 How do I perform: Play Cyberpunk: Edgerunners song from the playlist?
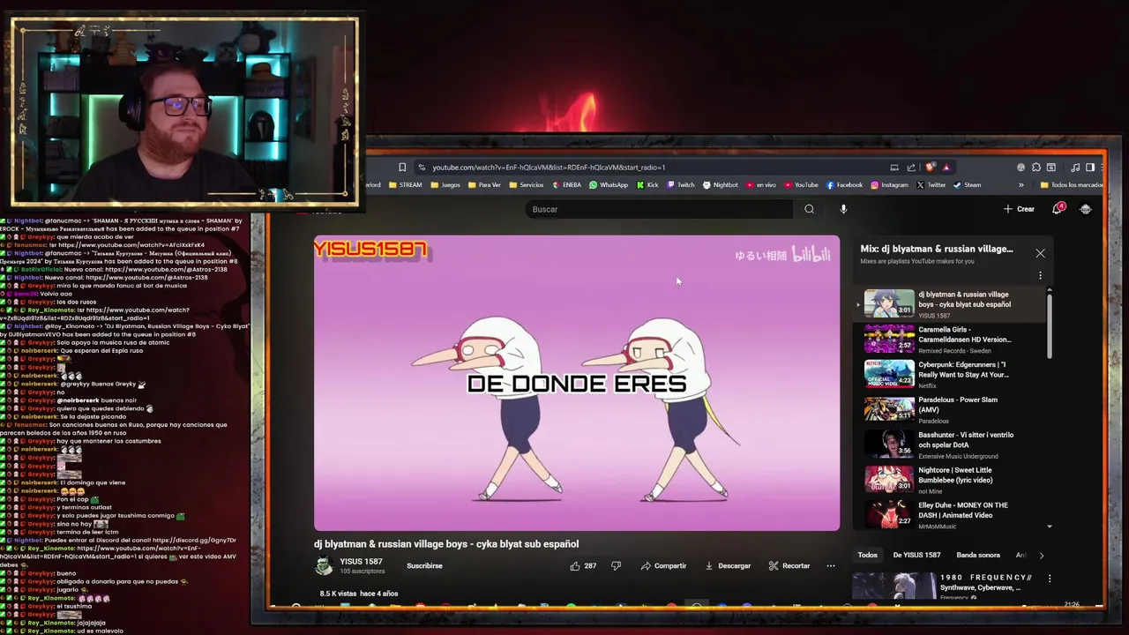pyautogui.click(x=949, y=374)
